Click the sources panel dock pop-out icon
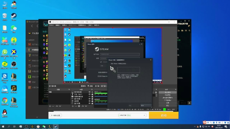This screenshot has width=230, height=129. pos(92,89)
